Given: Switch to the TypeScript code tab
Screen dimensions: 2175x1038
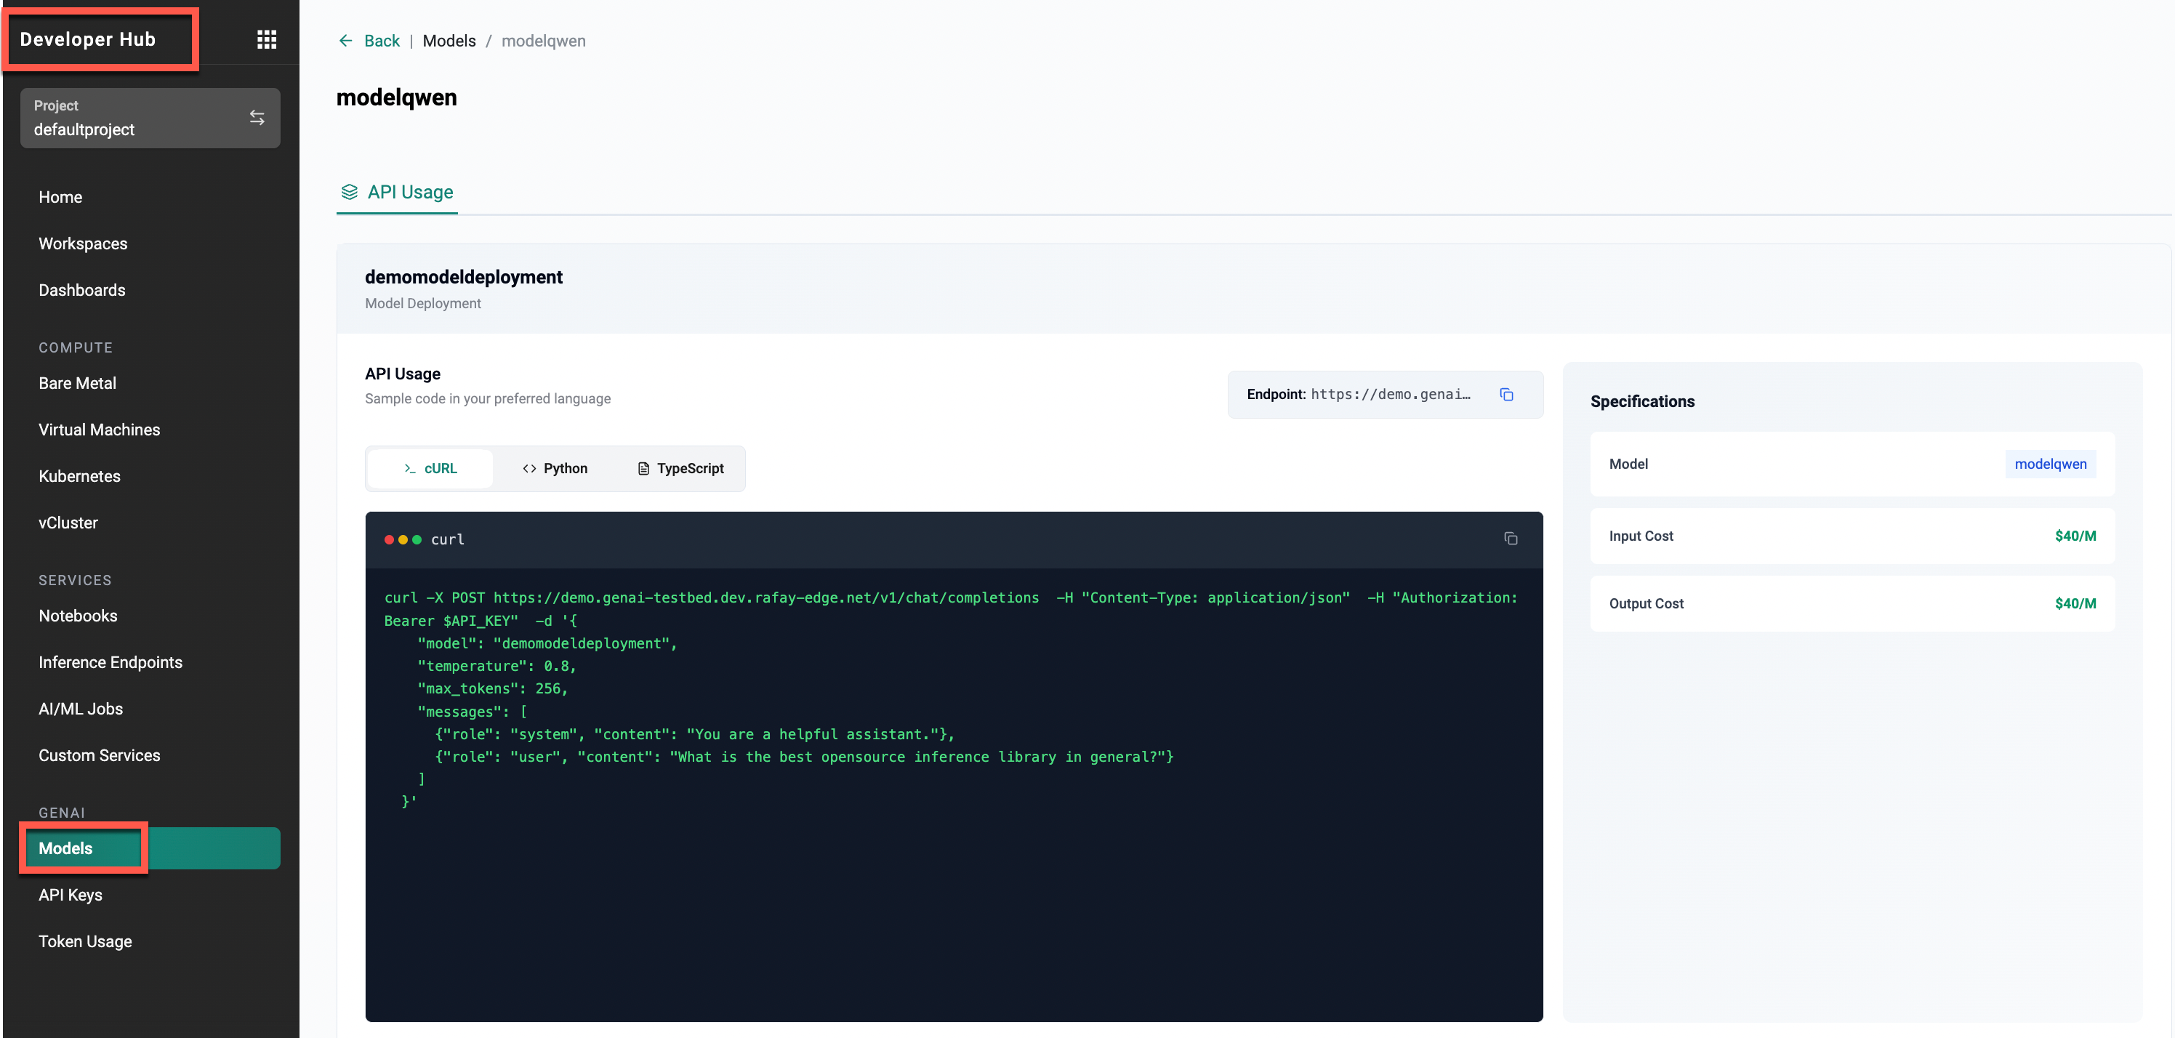Looking at the screenshot, I should [x=680, y=469].
